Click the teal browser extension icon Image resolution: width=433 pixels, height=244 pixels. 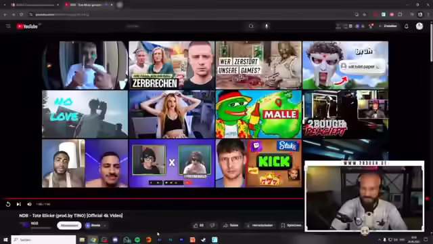pyautogui.click(x=384, y=14)
